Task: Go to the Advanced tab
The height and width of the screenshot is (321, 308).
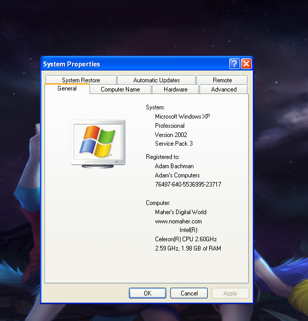Action: [224, 89]
